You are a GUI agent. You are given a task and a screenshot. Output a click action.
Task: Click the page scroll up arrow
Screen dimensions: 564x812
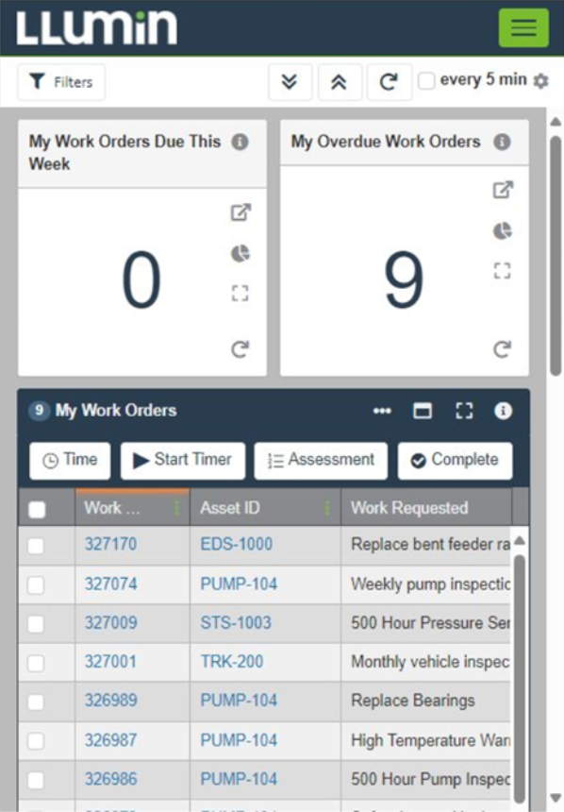[556, 122]
